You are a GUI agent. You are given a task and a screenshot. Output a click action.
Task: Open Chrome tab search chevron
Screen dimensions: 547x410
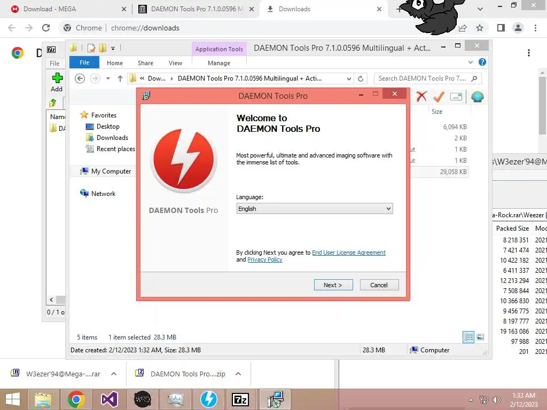point(480,9)
